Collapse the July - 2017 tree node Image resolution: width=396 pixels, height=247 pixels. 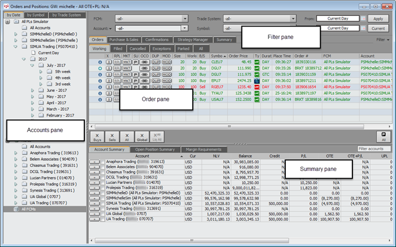(x=32, y=64)
